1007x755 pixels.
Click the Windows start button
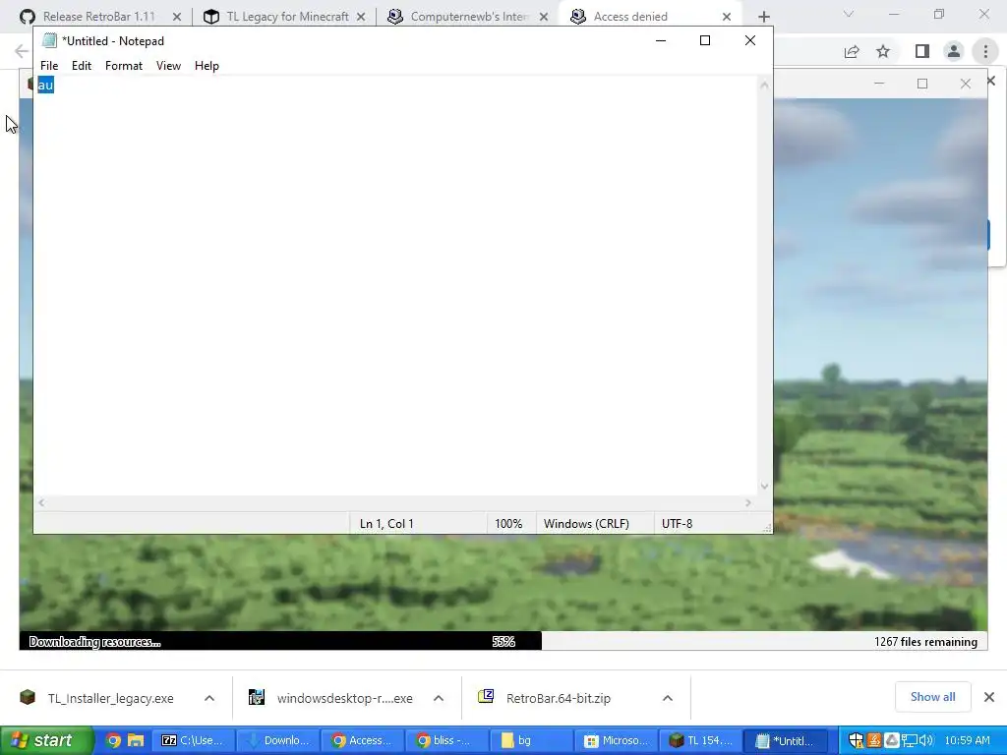click(x=46, y=740)
